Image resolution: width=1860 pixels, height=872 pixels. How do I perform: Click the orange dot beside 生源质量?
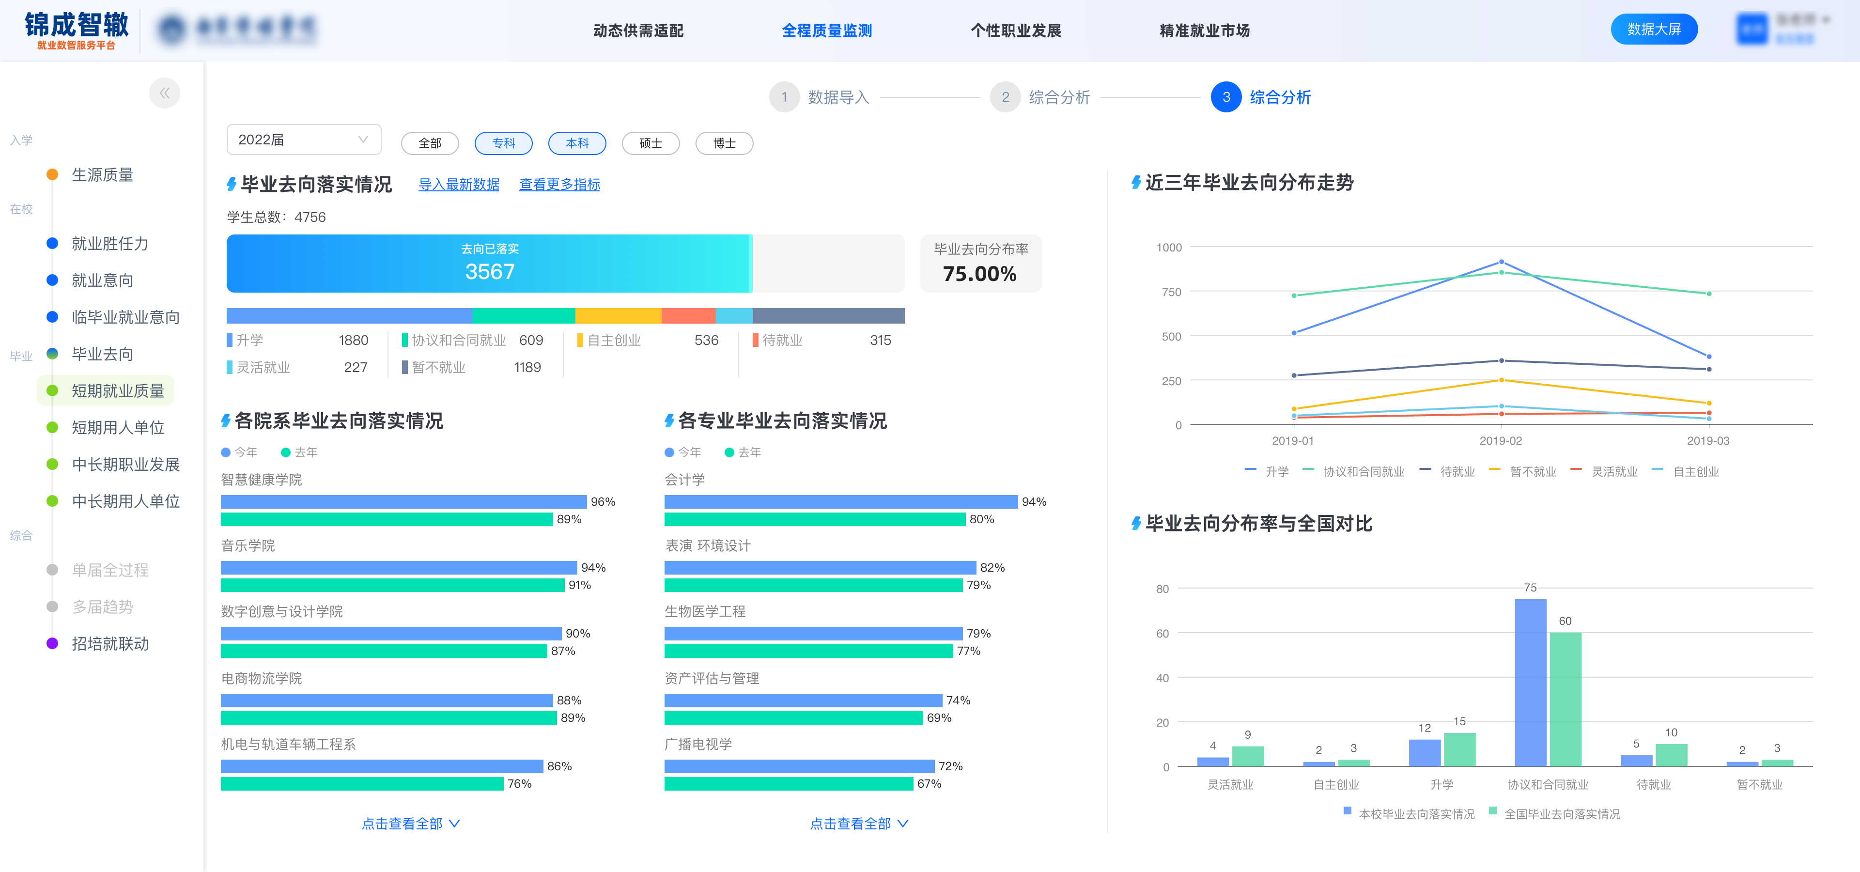click(x=52, y=175)
